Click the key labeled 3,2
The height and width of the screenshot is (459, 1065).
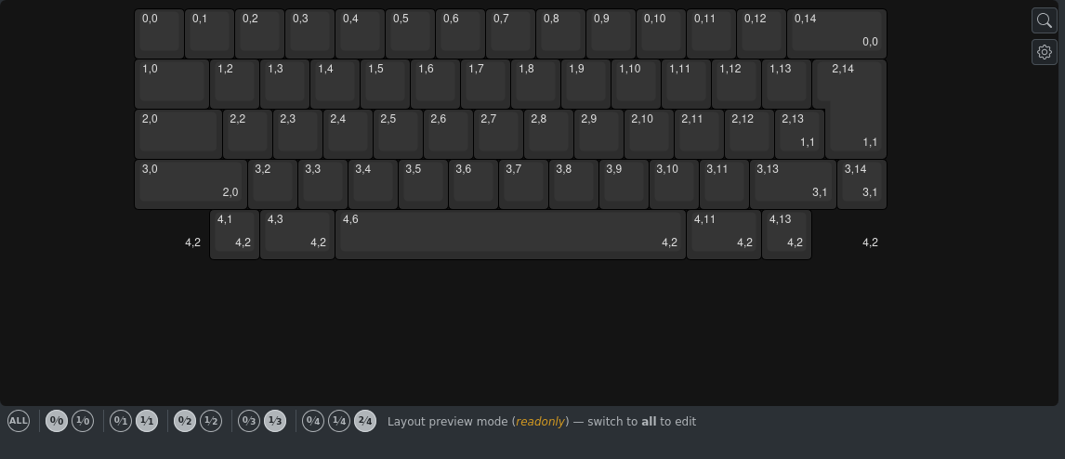pyautogui.click(x=272, y=184)
